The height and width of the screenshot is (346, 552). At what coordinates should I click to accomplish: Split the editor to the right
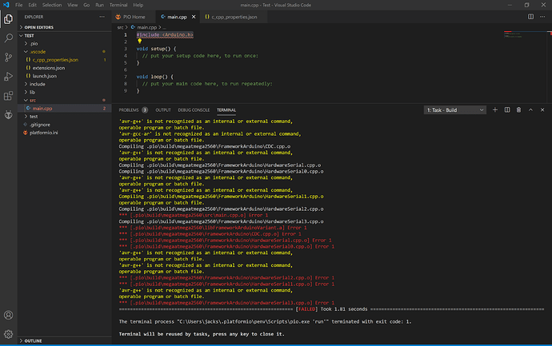pyautogui.click(x=530, y=17)
